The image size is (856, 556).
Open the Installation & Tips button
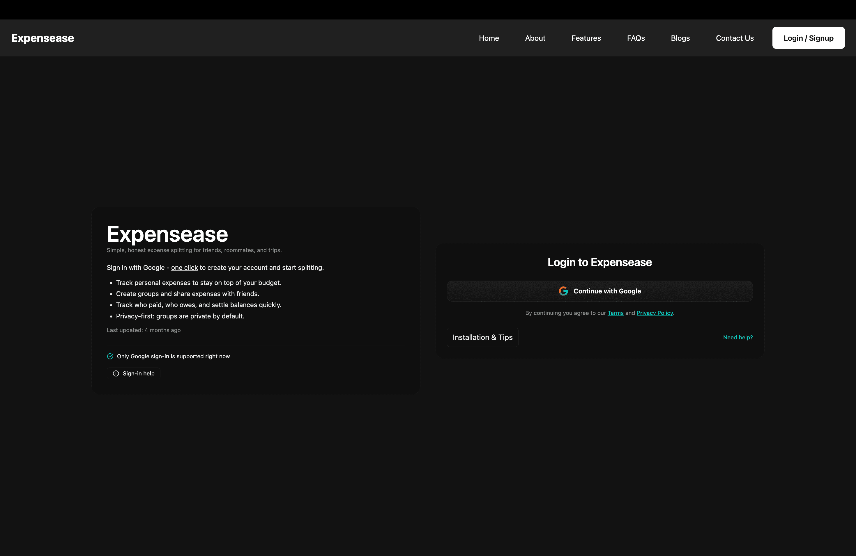point(482,337)
